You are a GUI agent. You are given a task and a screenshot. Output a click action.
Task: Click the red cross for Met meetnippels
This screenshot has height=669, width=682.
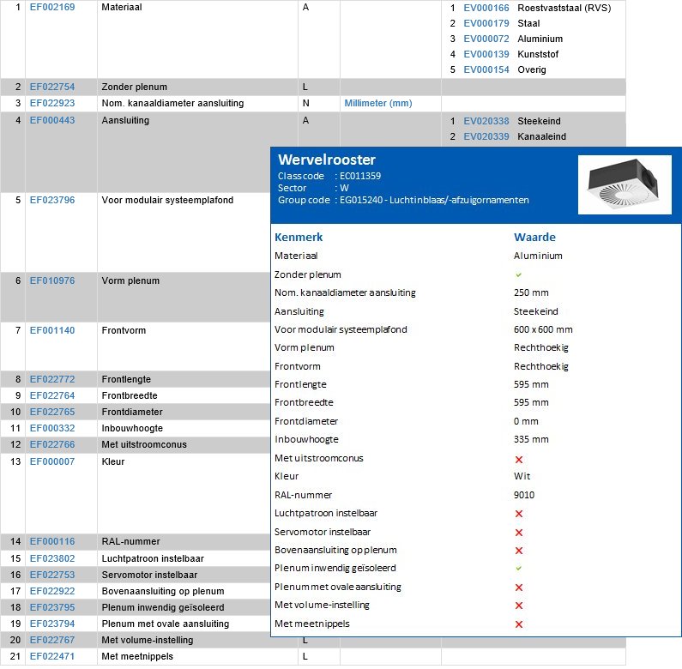518,624
